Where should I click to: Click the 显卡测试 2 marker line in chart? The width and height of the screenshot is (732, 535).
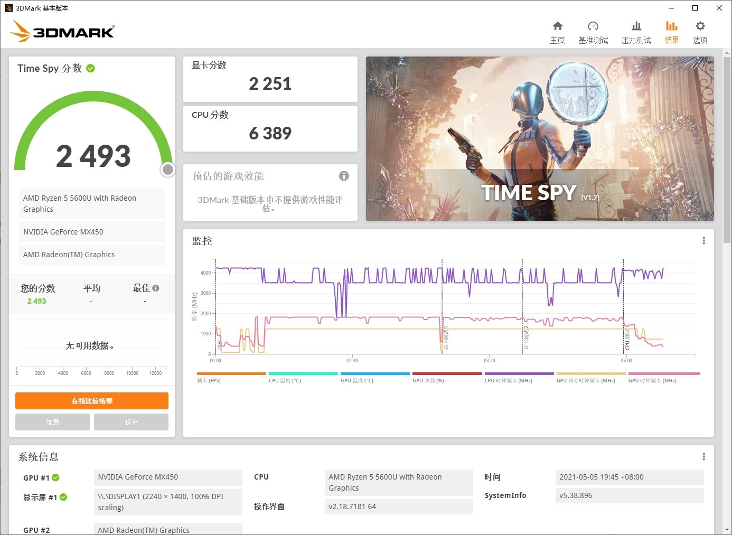523,306
